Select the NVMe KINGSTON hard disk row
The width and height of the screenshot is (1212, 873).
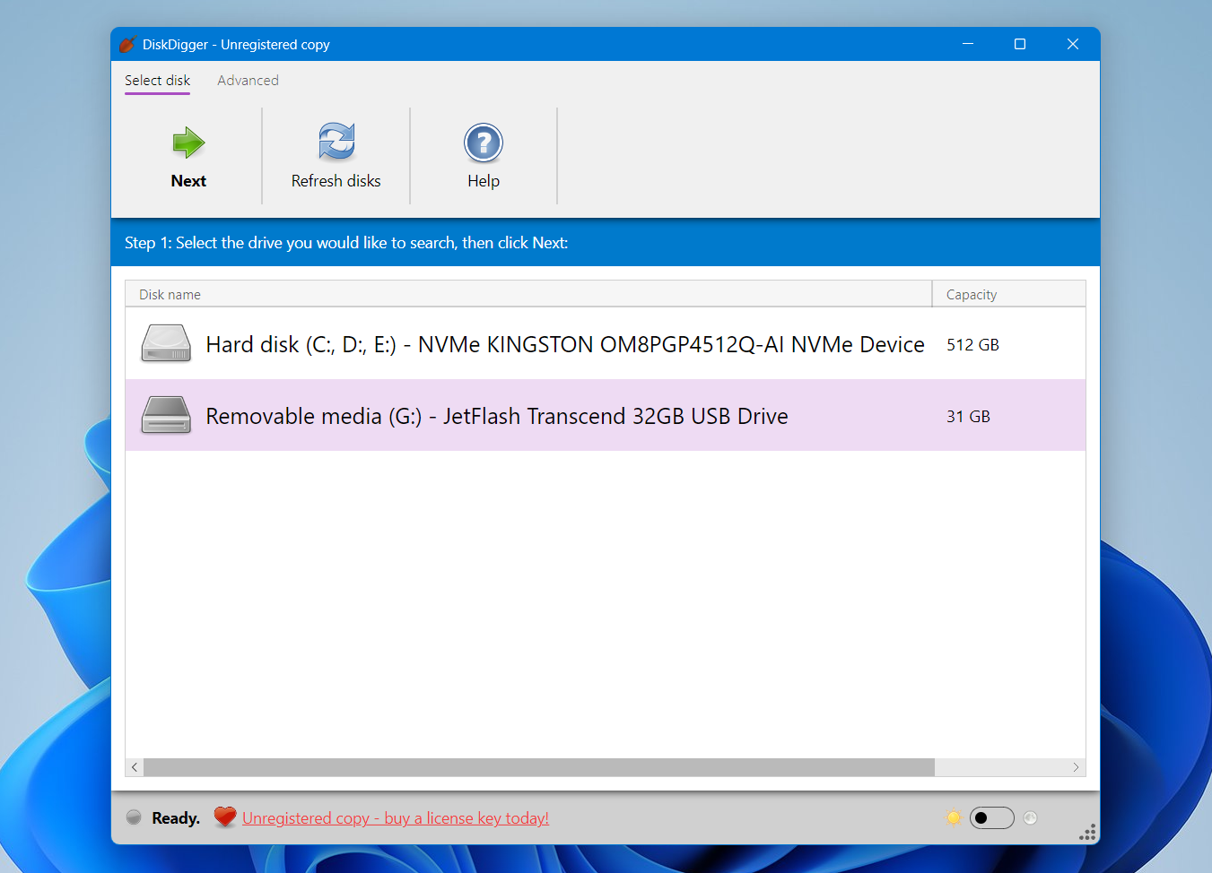pyautogui.click(x=606, y=344)
